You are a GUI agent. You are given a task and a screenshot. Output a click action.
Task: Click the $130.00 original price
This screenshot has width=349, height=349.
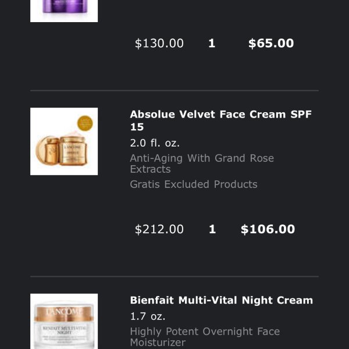click(159, 43)
